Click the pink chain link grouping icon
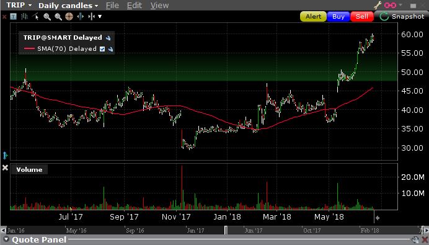Viewport: 429px width, 245px height. [x=390, y=5]
